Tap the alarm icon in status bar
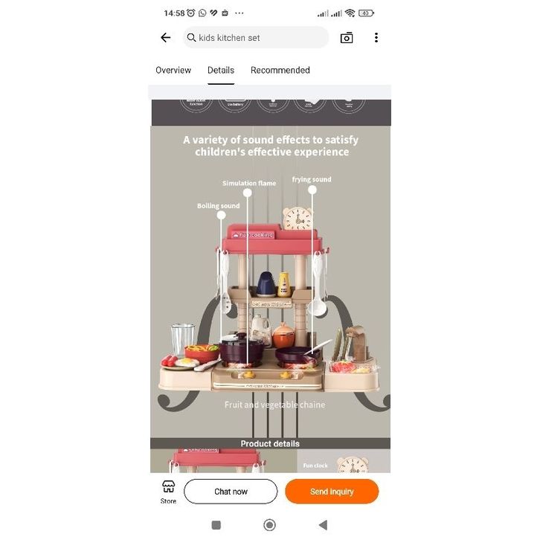Image resolution: width=540 pixels, height=540 pixels. pos(191,13)
